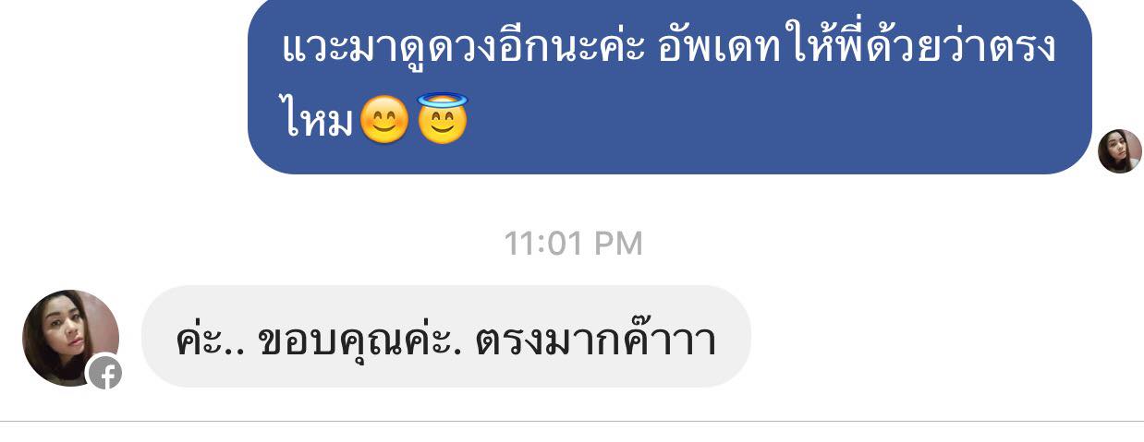Screen dimensions: 1144x442
Task: Click the word ไหม before the emojis
Action: tap(318, 121)
